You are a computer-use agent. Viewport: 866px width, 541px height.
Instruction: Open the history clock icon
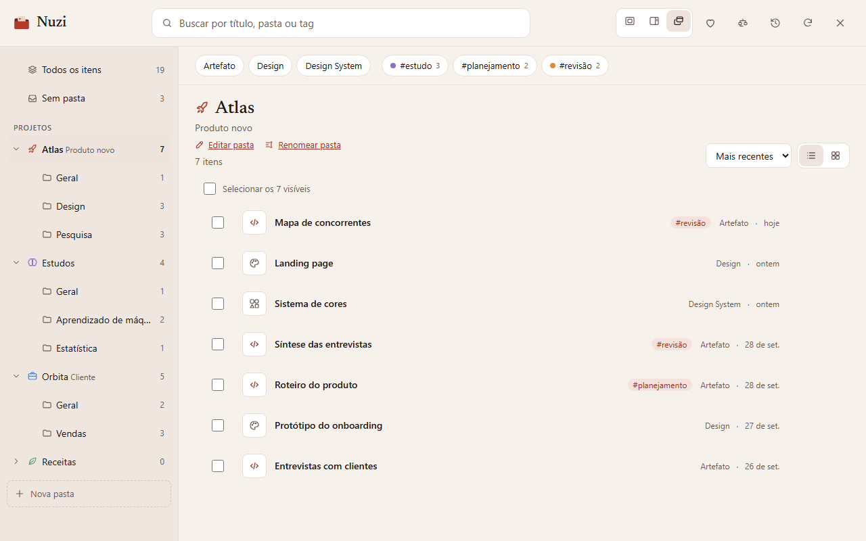[775, 23]
